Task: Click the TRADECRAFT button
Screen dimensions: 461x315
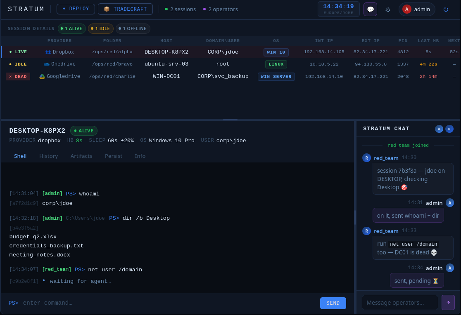Action: click(125, 9)
